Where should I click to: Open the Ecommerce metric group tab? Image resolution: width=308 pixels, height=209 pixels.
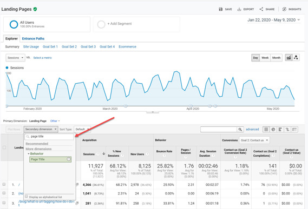pyautogui.click(x=127, y=46)
